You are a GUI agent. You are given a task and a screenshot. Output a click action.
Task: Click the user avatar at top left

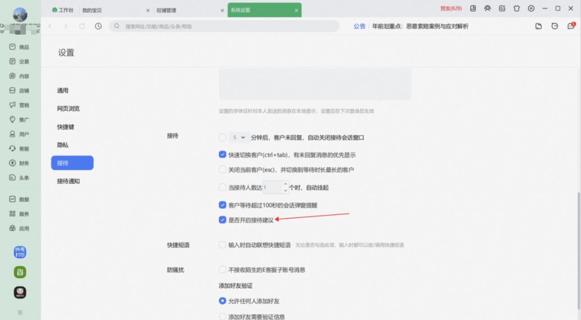(20, 14)
